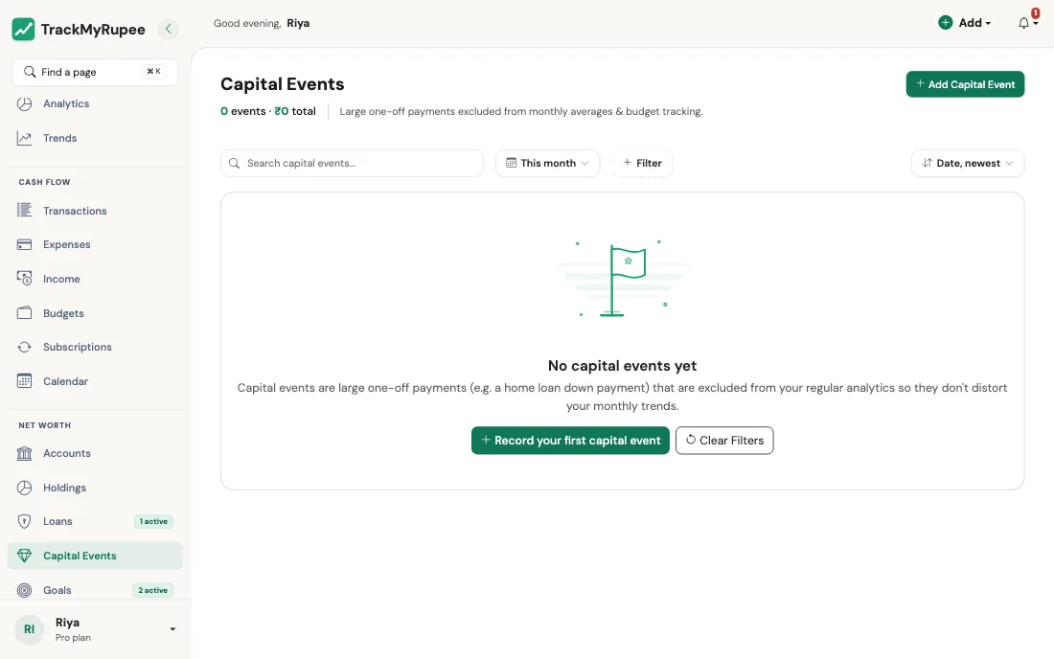Click the '0 events · ₹0 total' summary
Viewport: 1054px width, 659px height.
tap(268, 111)
